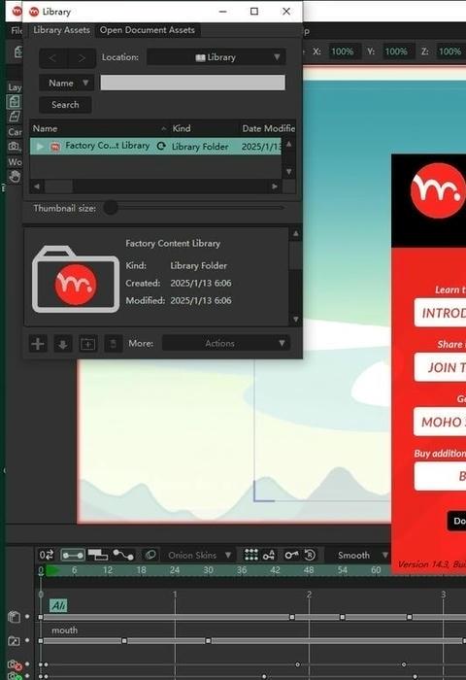Click the asset list horizontal scroll left arrow
The width and height of the screenshot is (466, 680).
37,187
